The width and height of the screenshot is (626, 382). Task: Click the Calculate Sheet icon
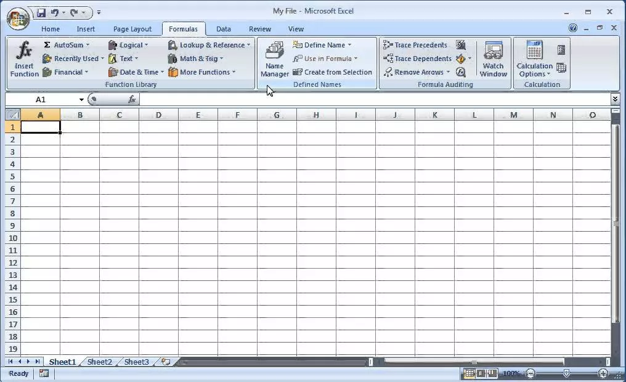tap(561, 68)
